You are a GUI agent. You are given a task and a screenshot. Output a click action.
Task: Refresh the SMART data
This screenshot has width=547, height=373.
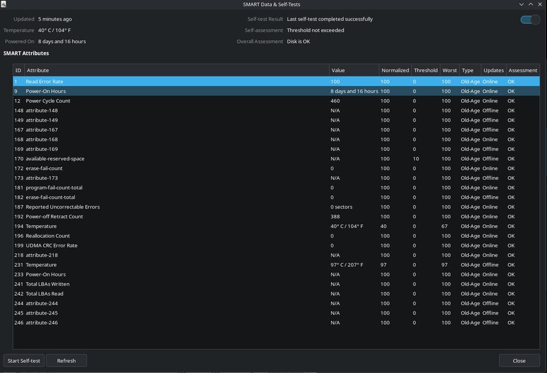[66, 360]
